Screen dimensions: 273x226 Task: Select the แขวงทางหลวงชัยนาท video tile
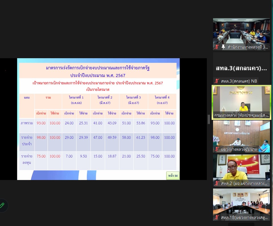[241, 135]
